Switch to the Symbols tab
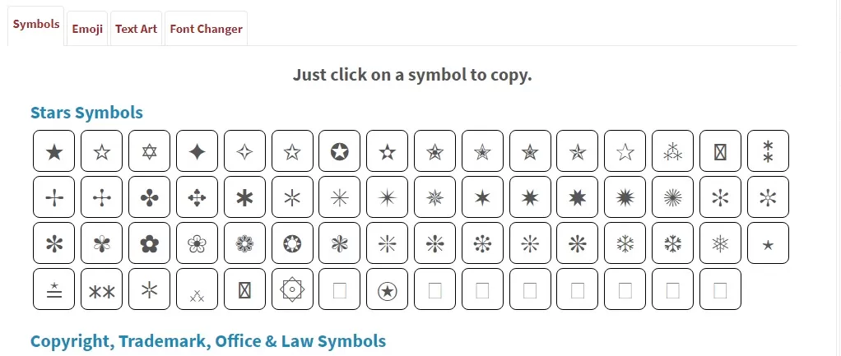This screenshot has height=356, width=841. [x=36, y=24]
